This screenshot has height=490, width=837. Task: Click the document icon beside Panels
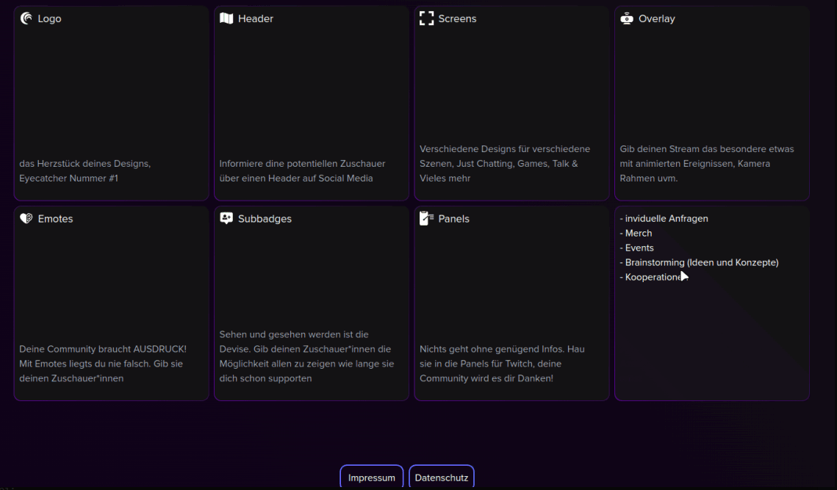426,218
